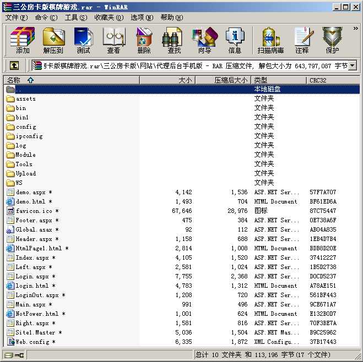Click the window resize grip corner
Image resolution: width=363 pixels, height=362 pixels.
point(357,356)
